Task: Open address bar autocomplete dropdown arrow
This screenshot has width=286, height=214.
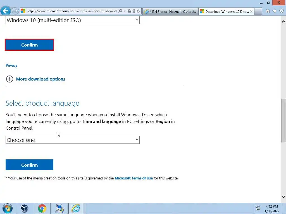Action: [125, 11]
